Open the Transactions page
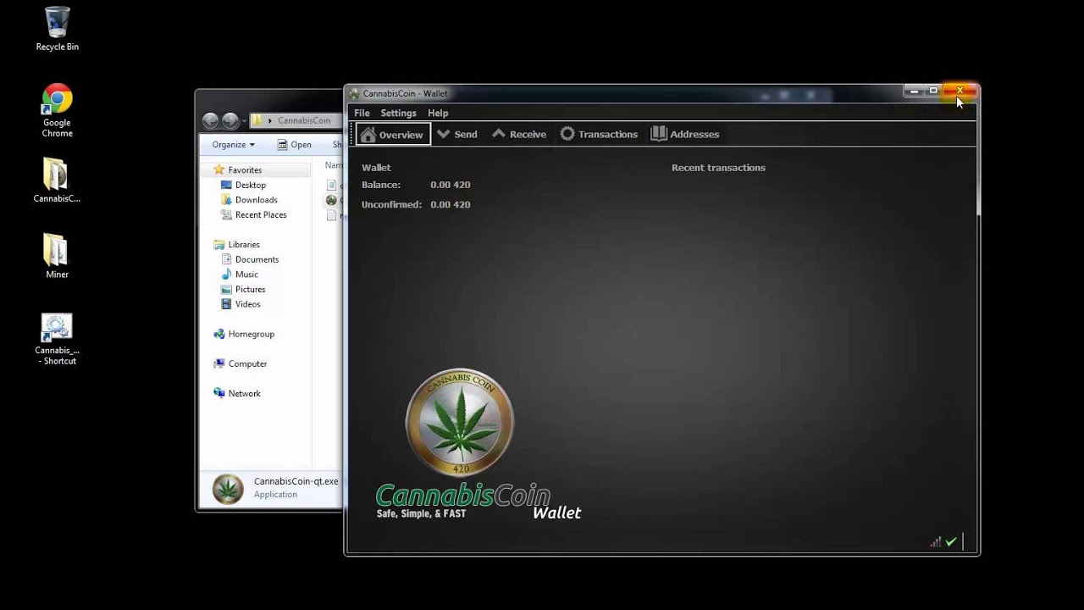Image resolution: width=1084 pixels, height=610 pixels. pos(599,134)
